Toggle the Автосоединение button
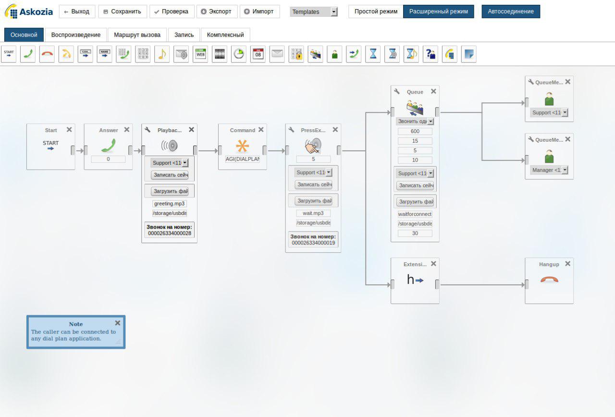This screenshot has height=417, width=615. coord(510,12)
